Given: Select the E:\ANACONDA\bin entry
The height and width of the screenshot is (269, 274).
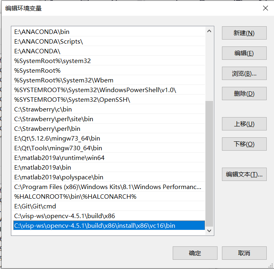Looking at the screenshot, I should 108,32.
